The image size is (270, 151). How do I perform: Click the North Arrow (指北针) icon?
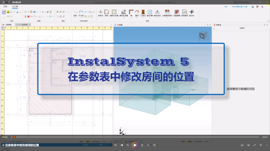coord(191,13)
